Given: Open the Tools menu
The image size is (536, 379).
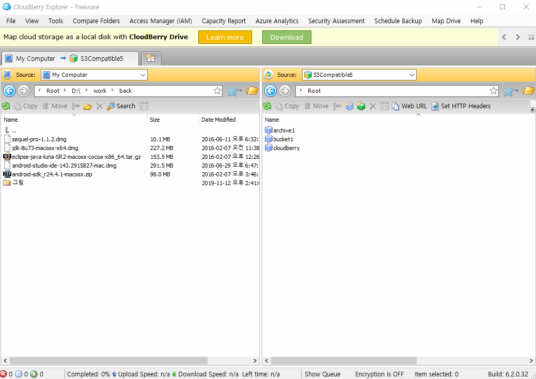Looking at the screenshot, I should (56, 21).
